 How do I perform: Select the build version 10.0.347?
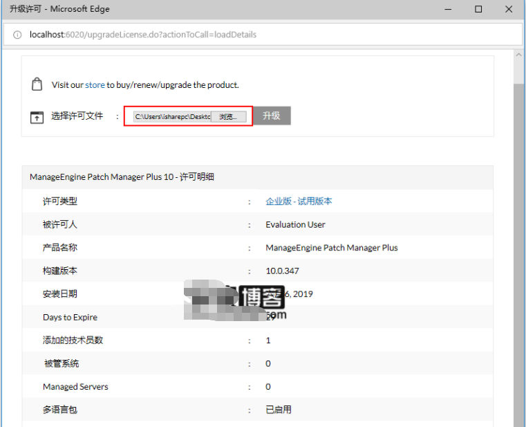[x=282, y=271]
